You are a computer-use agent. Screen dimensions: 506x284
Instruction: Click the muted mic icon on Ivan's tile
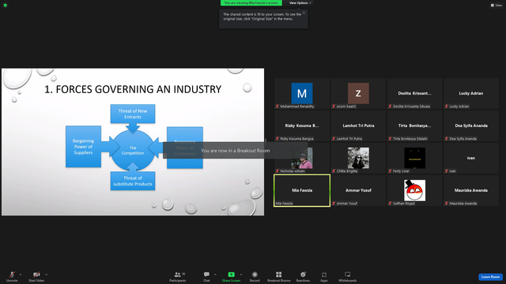coord(447,171)
